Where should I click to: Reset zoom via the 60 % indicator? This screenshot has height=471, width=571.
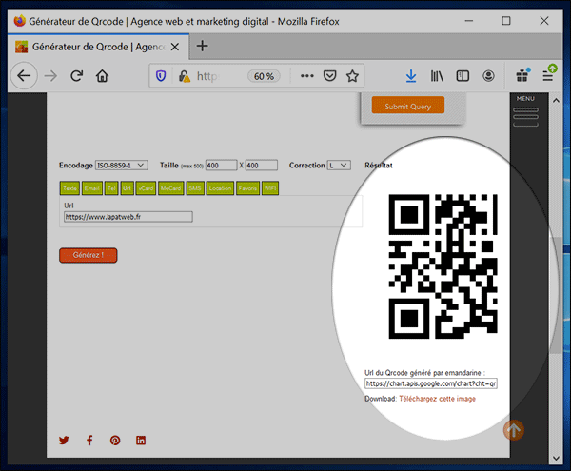coord(263,76)
